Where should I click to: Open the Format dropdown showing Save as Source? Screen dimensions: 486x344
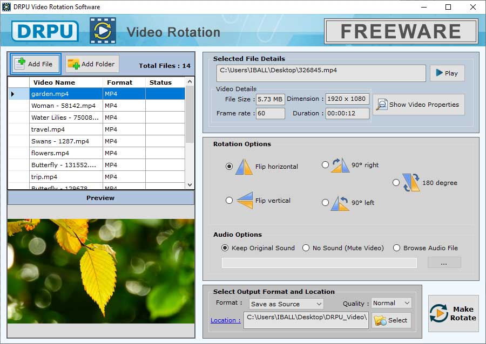click(286, 304)
